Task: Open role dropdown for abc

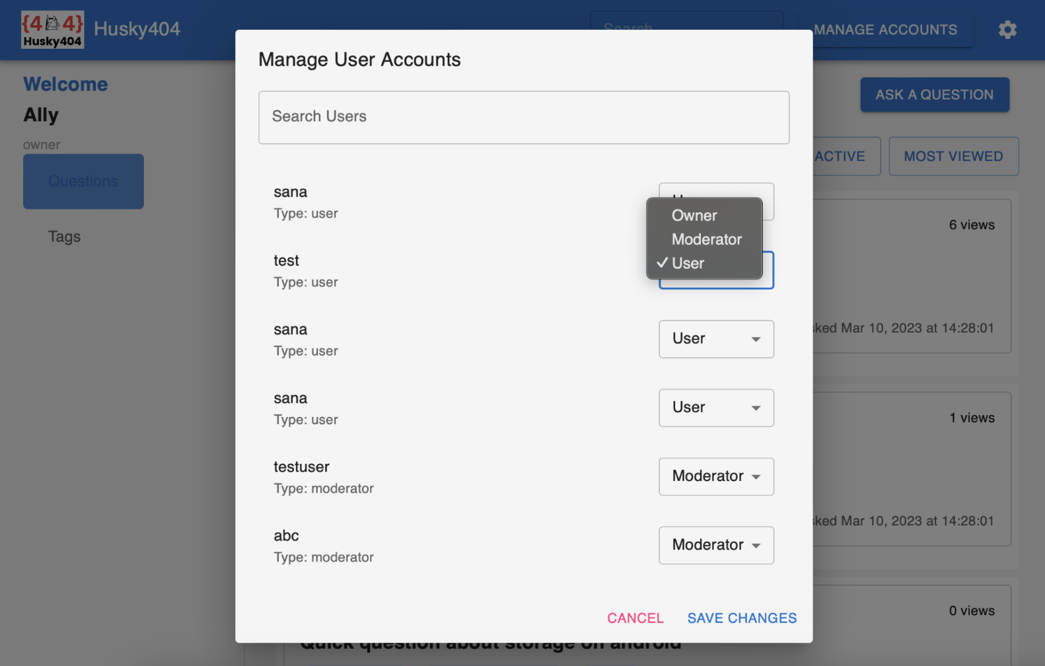Action: point(716,545)
